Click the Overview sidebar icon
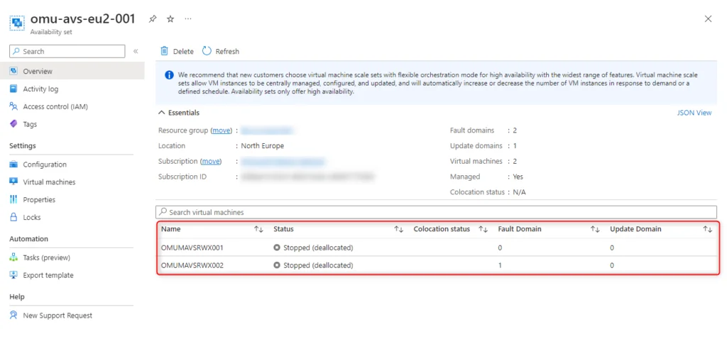Screen dimensions: 727x351 tap(13, 72)
